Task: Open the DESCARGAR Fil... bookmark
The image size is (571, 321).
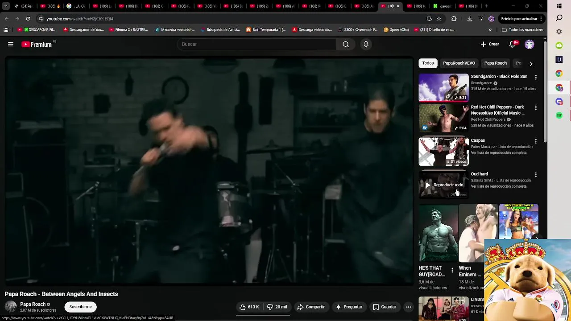Action: [x=36, y=30]
